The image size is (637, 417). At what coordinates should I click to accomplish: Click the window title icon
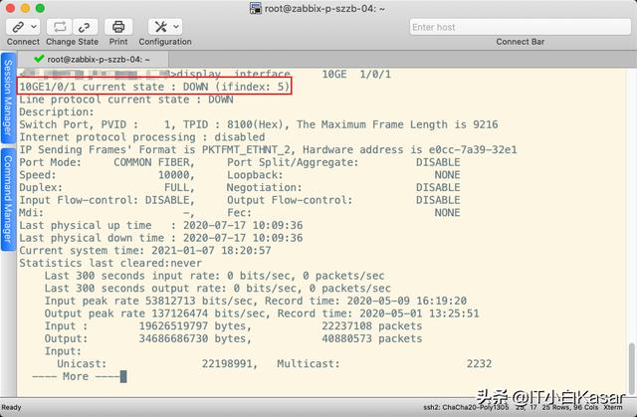pos(255,8)
